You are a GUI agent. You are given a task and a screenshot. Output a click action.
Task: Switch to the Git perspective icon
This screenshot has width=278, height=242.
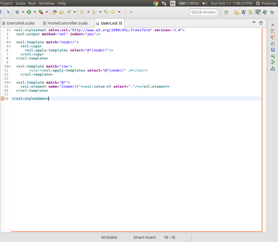tap(251, 12)
